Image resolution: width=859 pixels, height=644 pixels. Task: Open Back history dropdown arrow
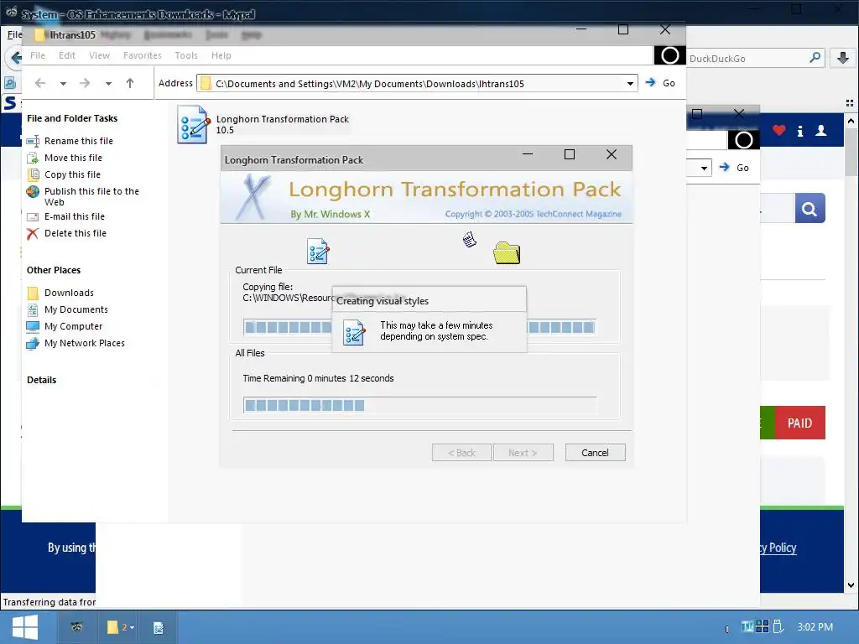tap(63, 84)
